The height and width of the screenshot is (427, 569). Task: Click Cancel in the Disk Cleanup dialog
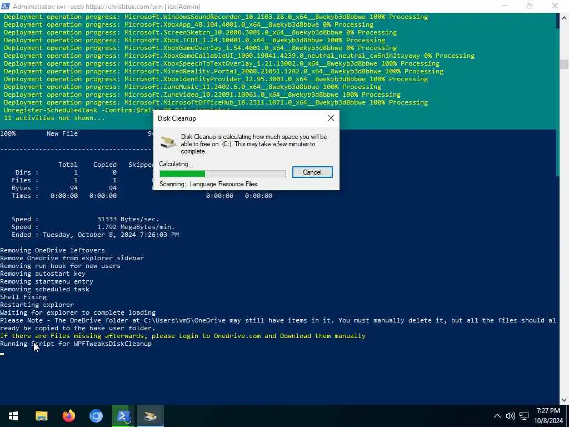(312, 172)
